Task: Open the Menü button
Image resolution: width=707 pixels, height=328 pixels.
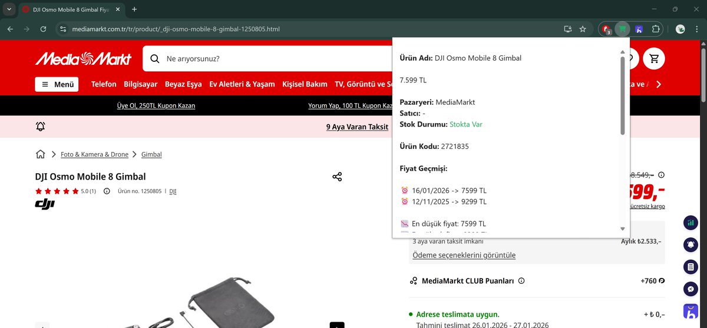Action: point(57,84)
